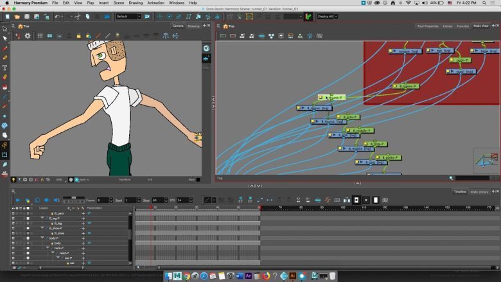This screenshot has height=282, width=501.
Task: Open the Scene menu
Action: [119, 3]
